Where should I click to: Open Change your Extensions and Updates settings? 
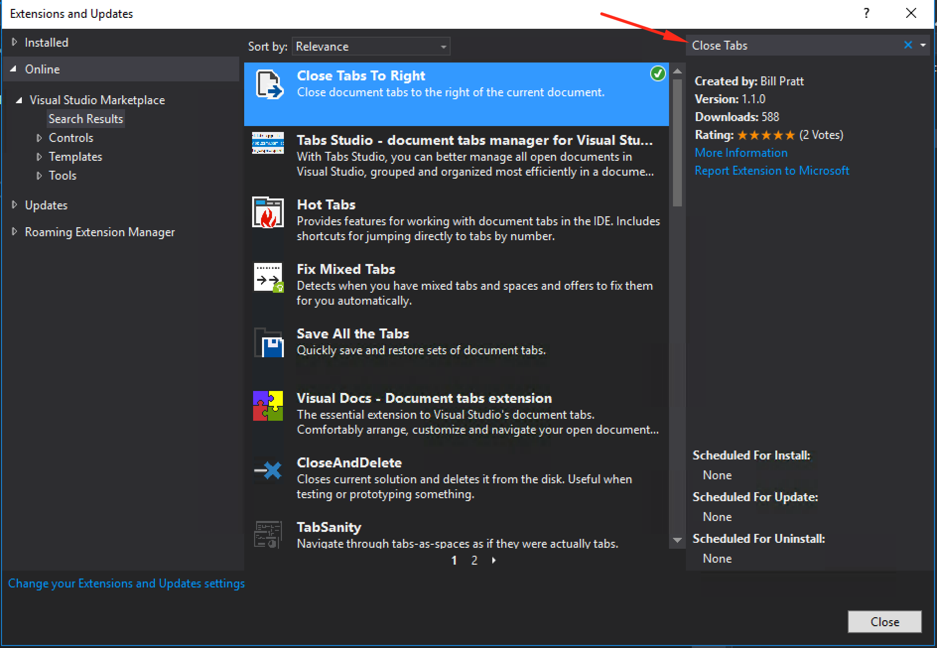[x=127, y=583]
